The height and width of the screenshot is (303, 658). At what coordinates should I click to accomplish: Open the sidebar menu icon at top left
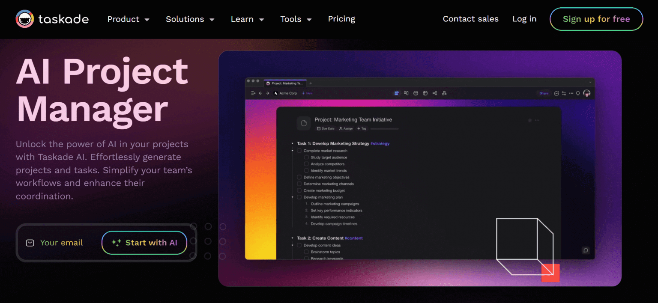pyautogui.click(x=253, y=93)
